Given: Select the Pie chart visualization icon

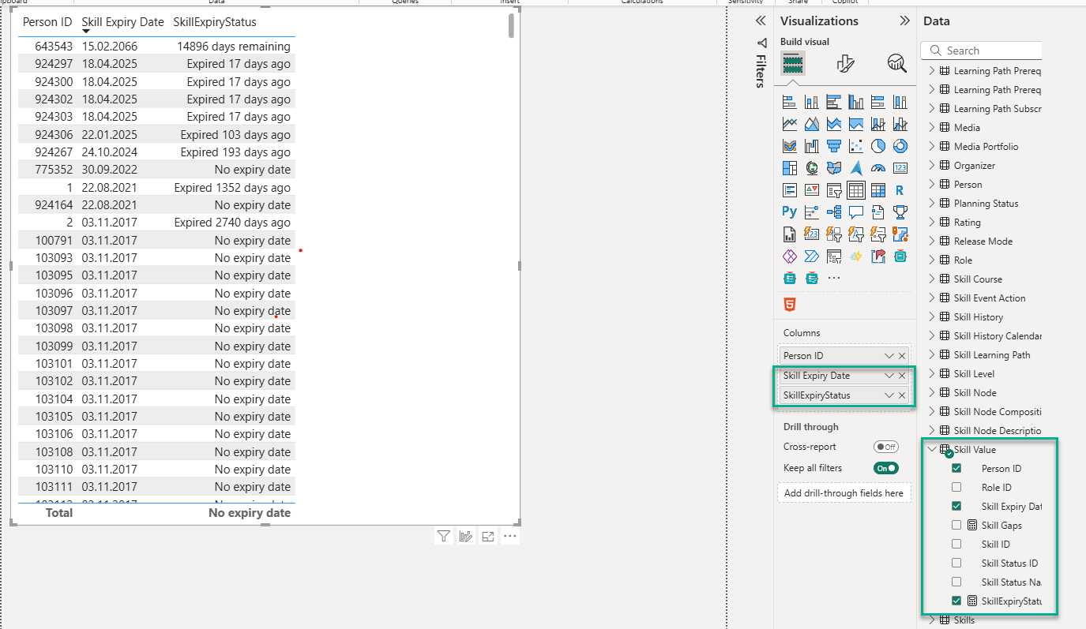Looking at the screenshot, I should [880, 146].
